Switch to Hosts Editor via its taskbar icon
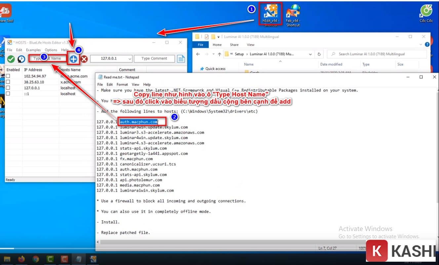 point(94,259)
